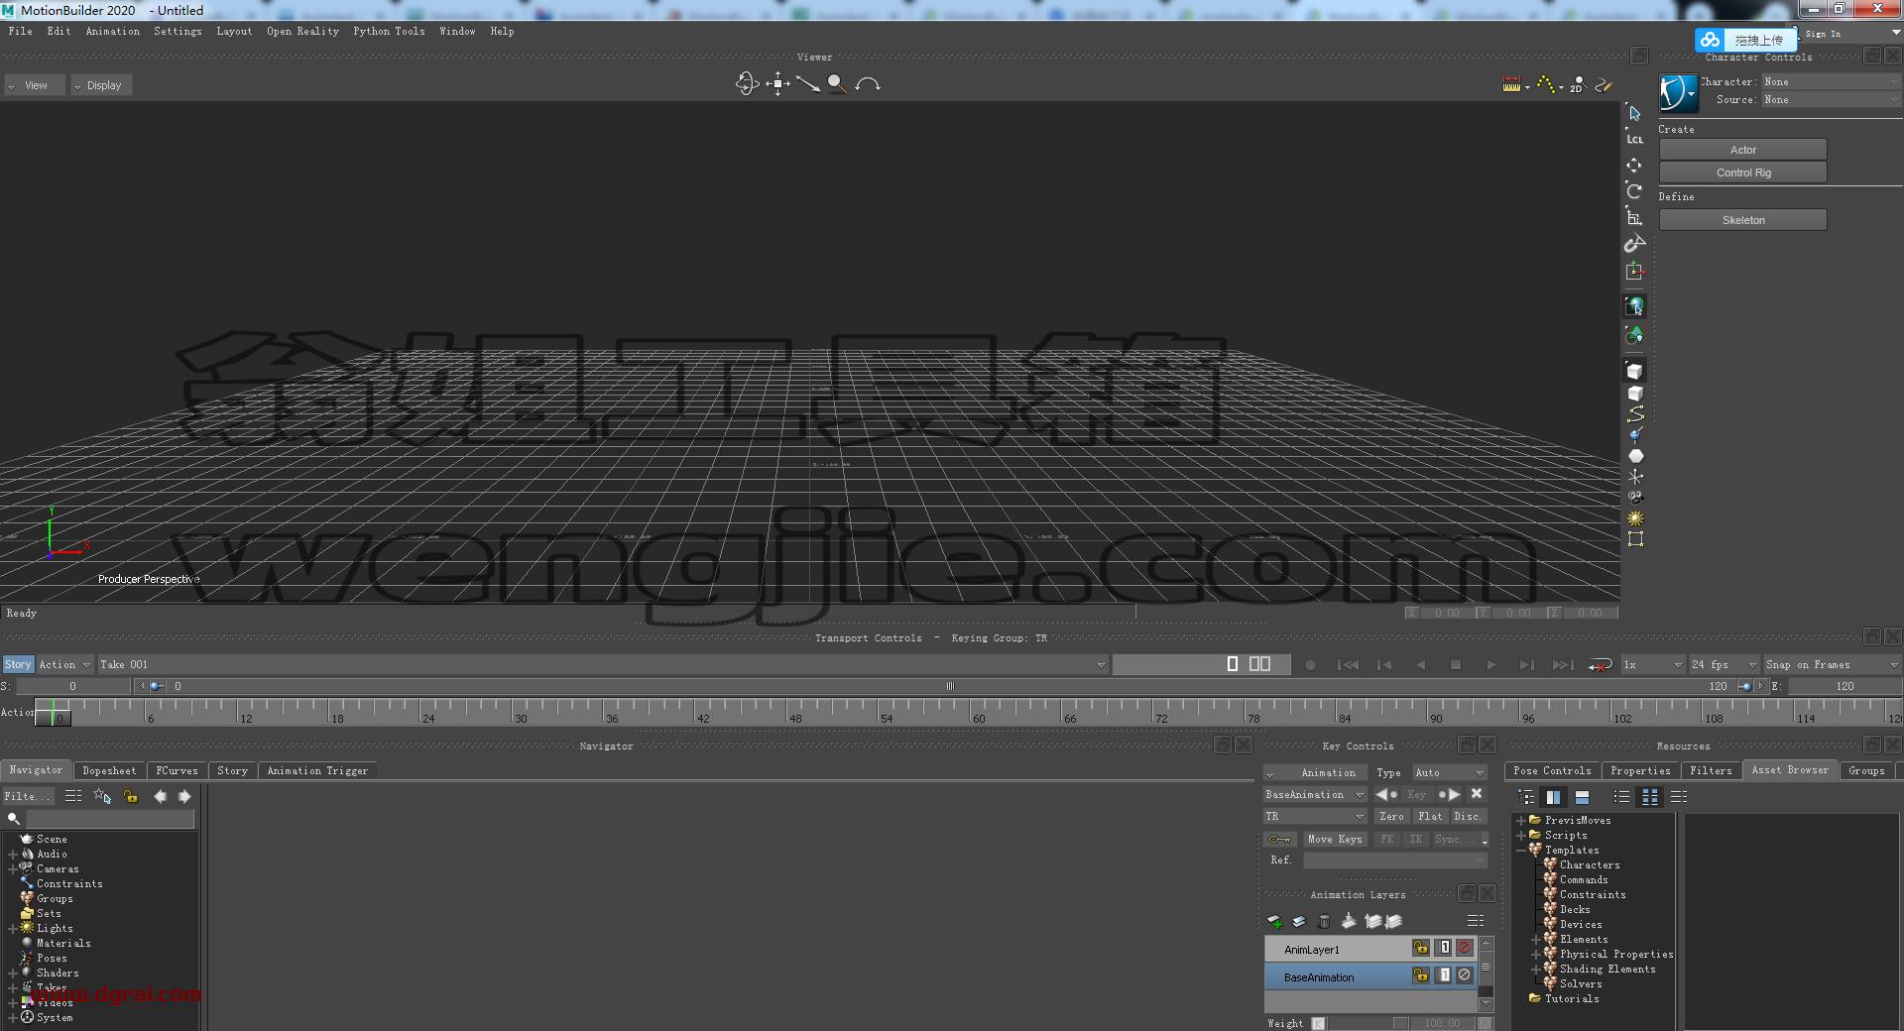1904x1031 pixels.
Task: Go to previous key in Key Controls
Action: (1386, 794)
